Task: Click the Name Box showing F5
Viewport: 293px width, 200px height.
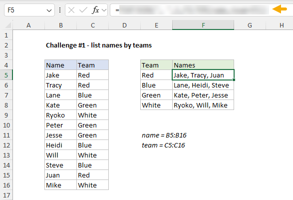Action: [x=29, y=10]
